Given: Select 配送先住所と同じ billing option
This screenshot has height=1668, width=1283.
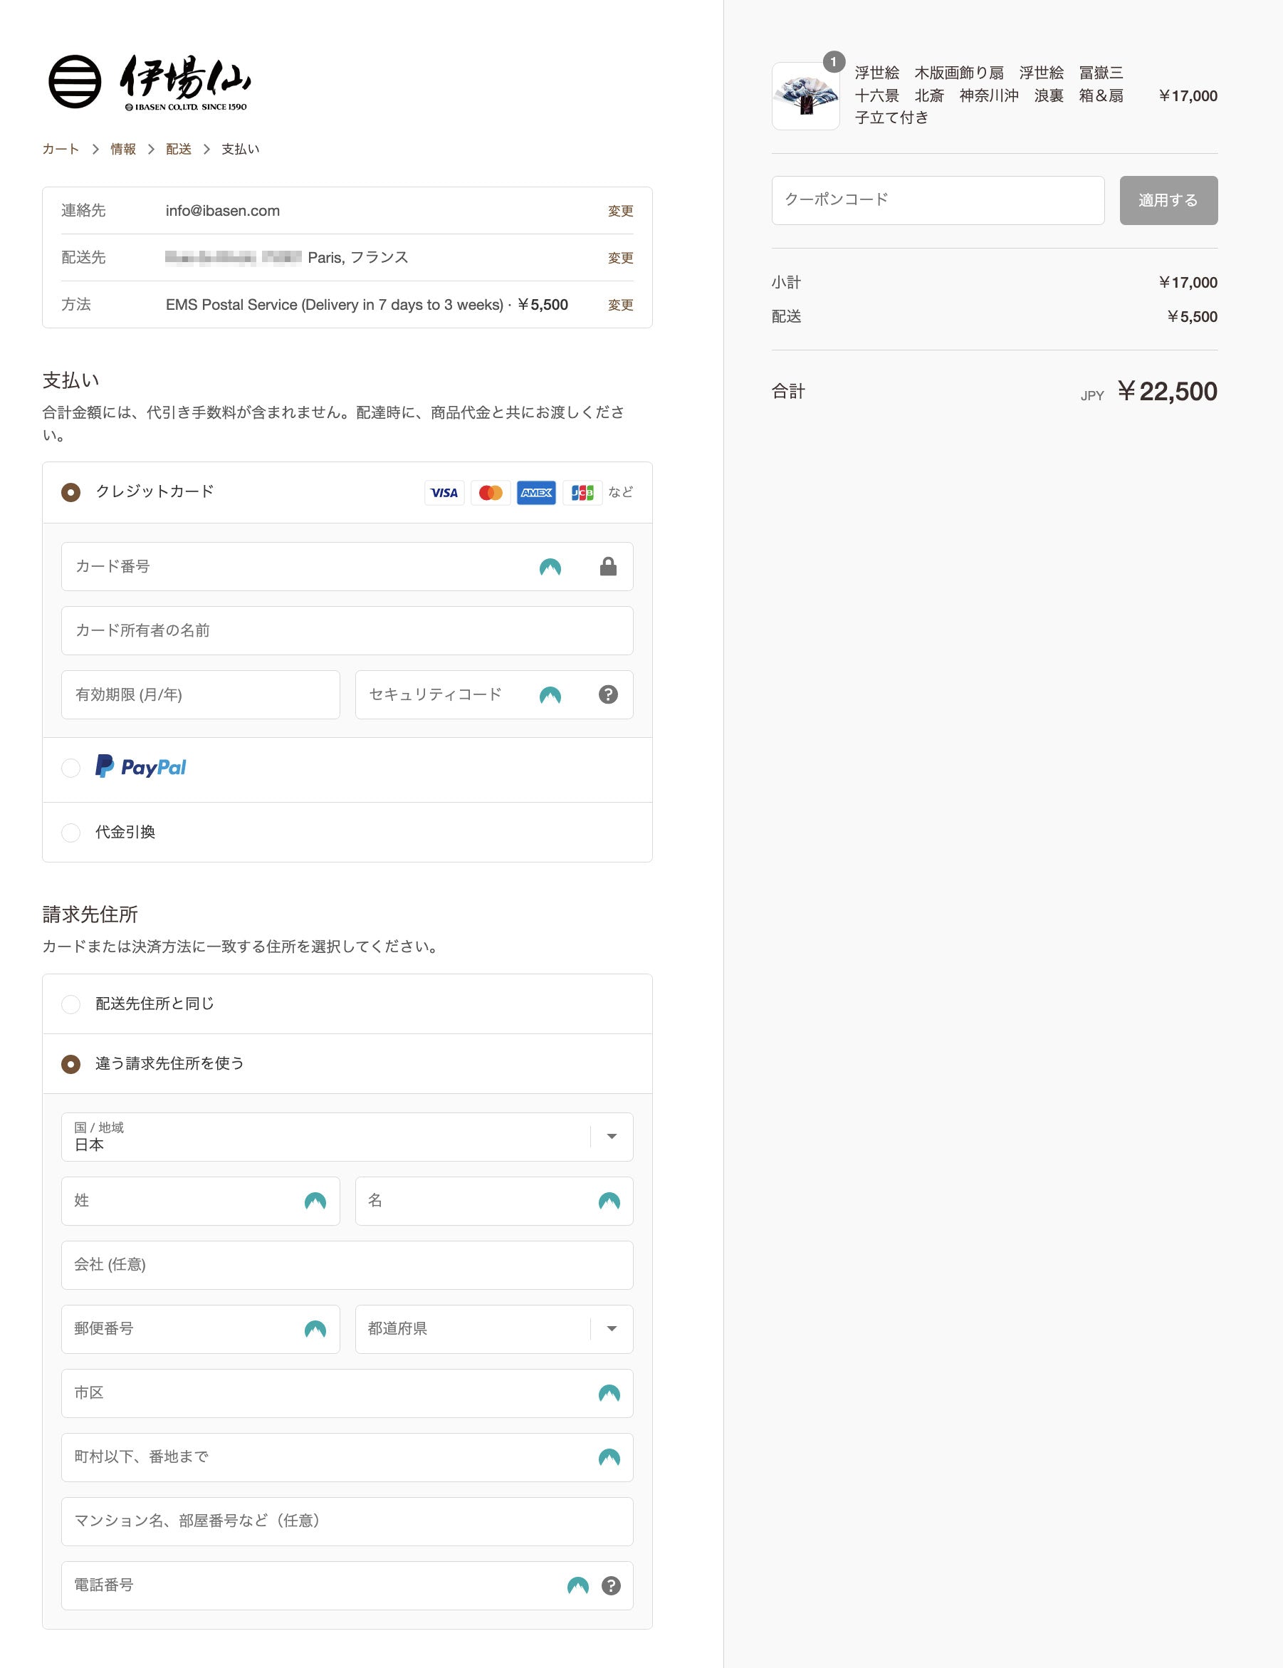Looking at the screenshot, I should tap(71, 1004).
